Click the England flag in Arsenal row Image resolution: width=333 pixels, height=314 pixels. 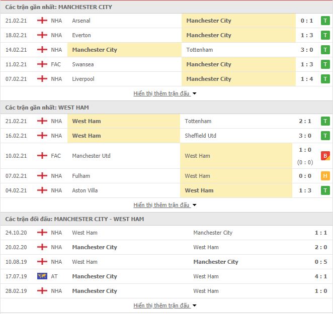(42, 21)
